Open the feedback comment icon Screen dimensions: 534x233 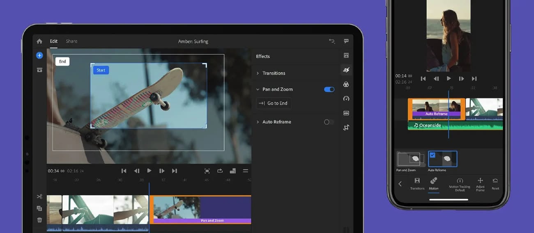pos(346,41)
